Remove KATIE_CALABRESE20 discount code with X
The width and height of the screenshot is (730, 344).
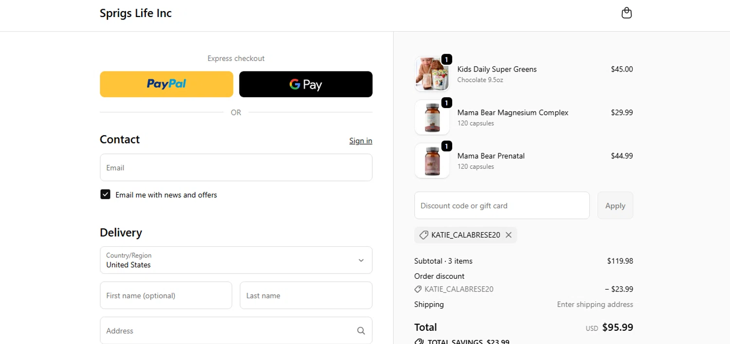pyautogui.click(x=509, y=235)
